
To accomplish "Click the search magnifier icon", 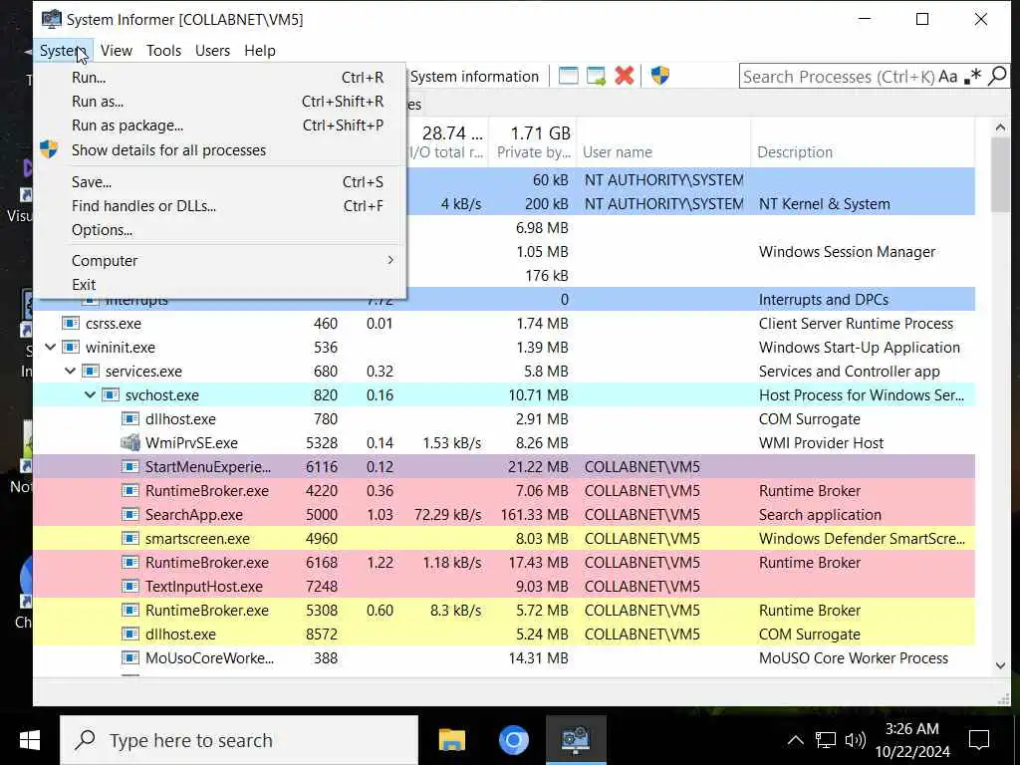I will (x=997, y=76).
